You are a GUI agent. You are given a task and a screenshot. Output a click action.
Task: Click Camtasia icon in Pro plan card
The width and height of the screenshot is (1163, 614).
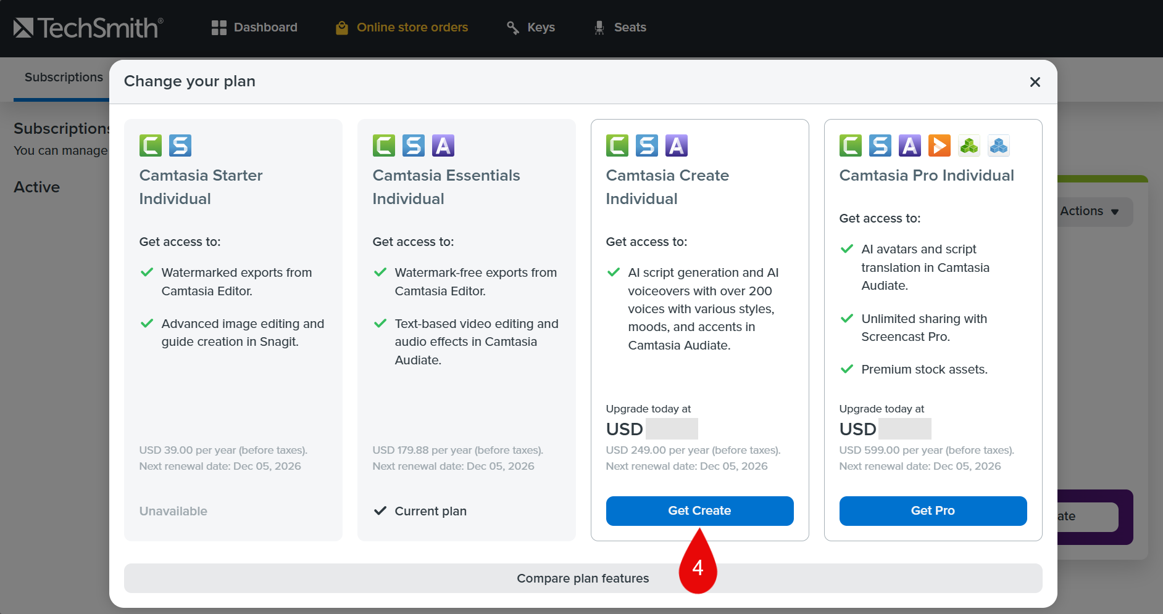click(x=851, y=145)
